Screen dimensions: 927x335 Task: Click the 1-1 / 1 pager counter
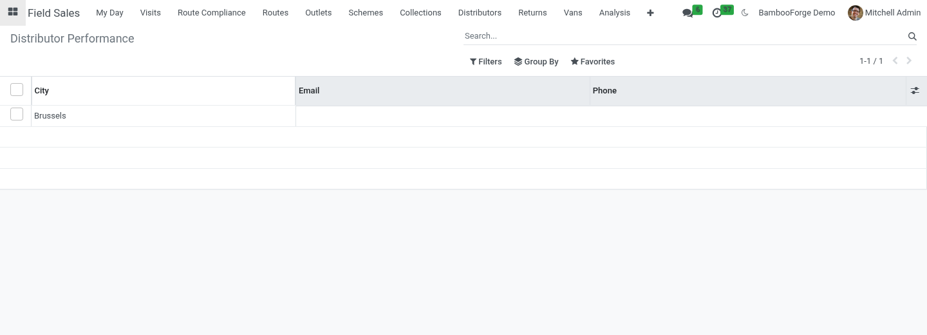click(871, 61)
